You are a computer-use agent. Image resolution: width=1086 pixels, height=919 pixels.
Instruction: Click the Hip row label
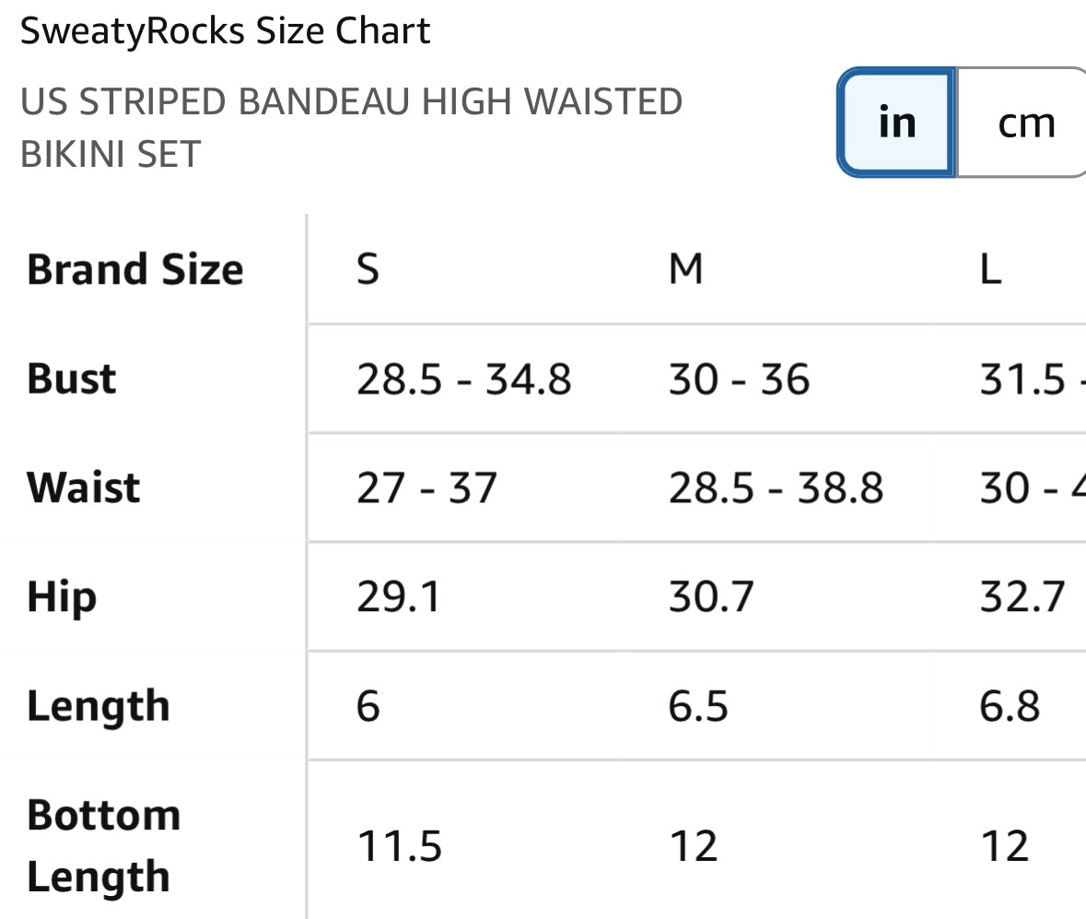pos(61,597)
